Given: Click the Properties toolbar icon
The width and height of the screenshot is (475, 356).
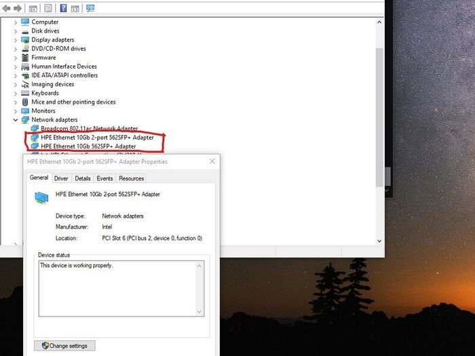Looking at the screenshot, I should click(x=48, y=8).
